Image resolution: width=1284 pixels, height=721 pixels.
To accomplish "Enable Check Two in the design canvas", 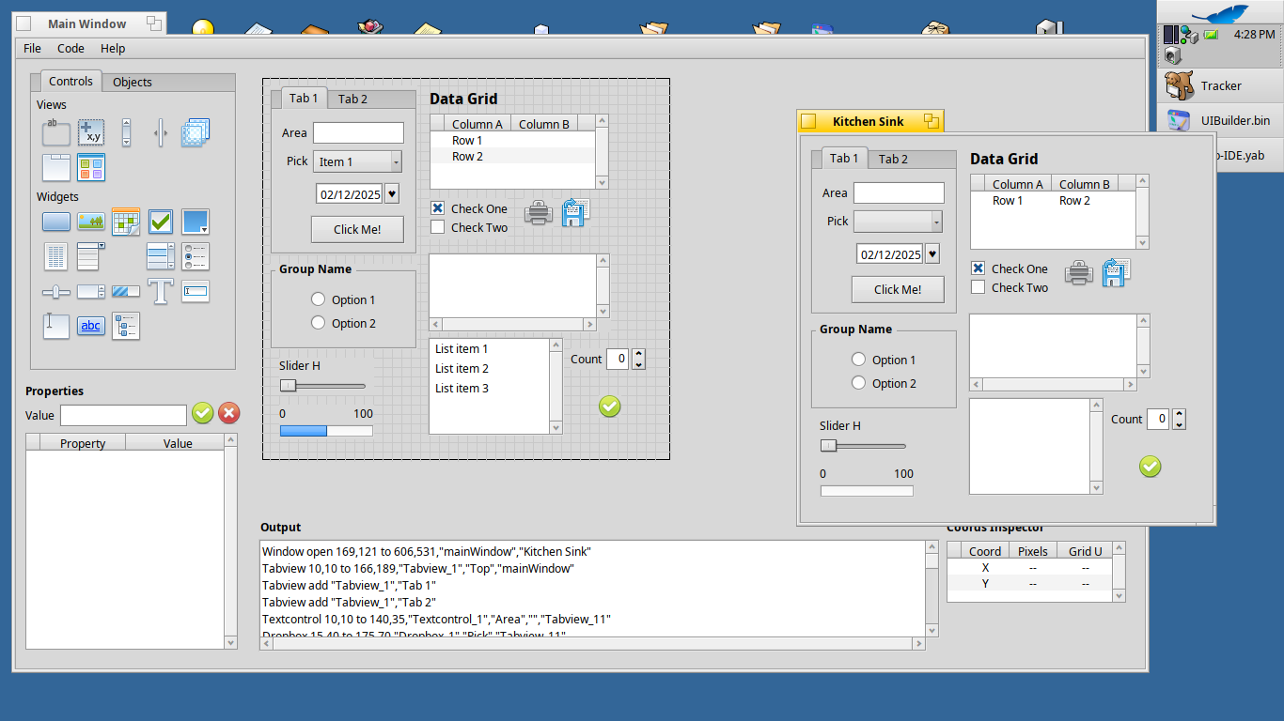I will pyautogui.click(x=437, y=227).
